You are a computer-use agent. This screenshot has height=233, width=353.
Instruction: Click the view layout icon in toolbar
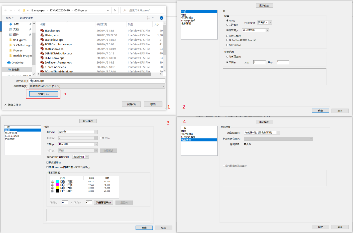148,18
